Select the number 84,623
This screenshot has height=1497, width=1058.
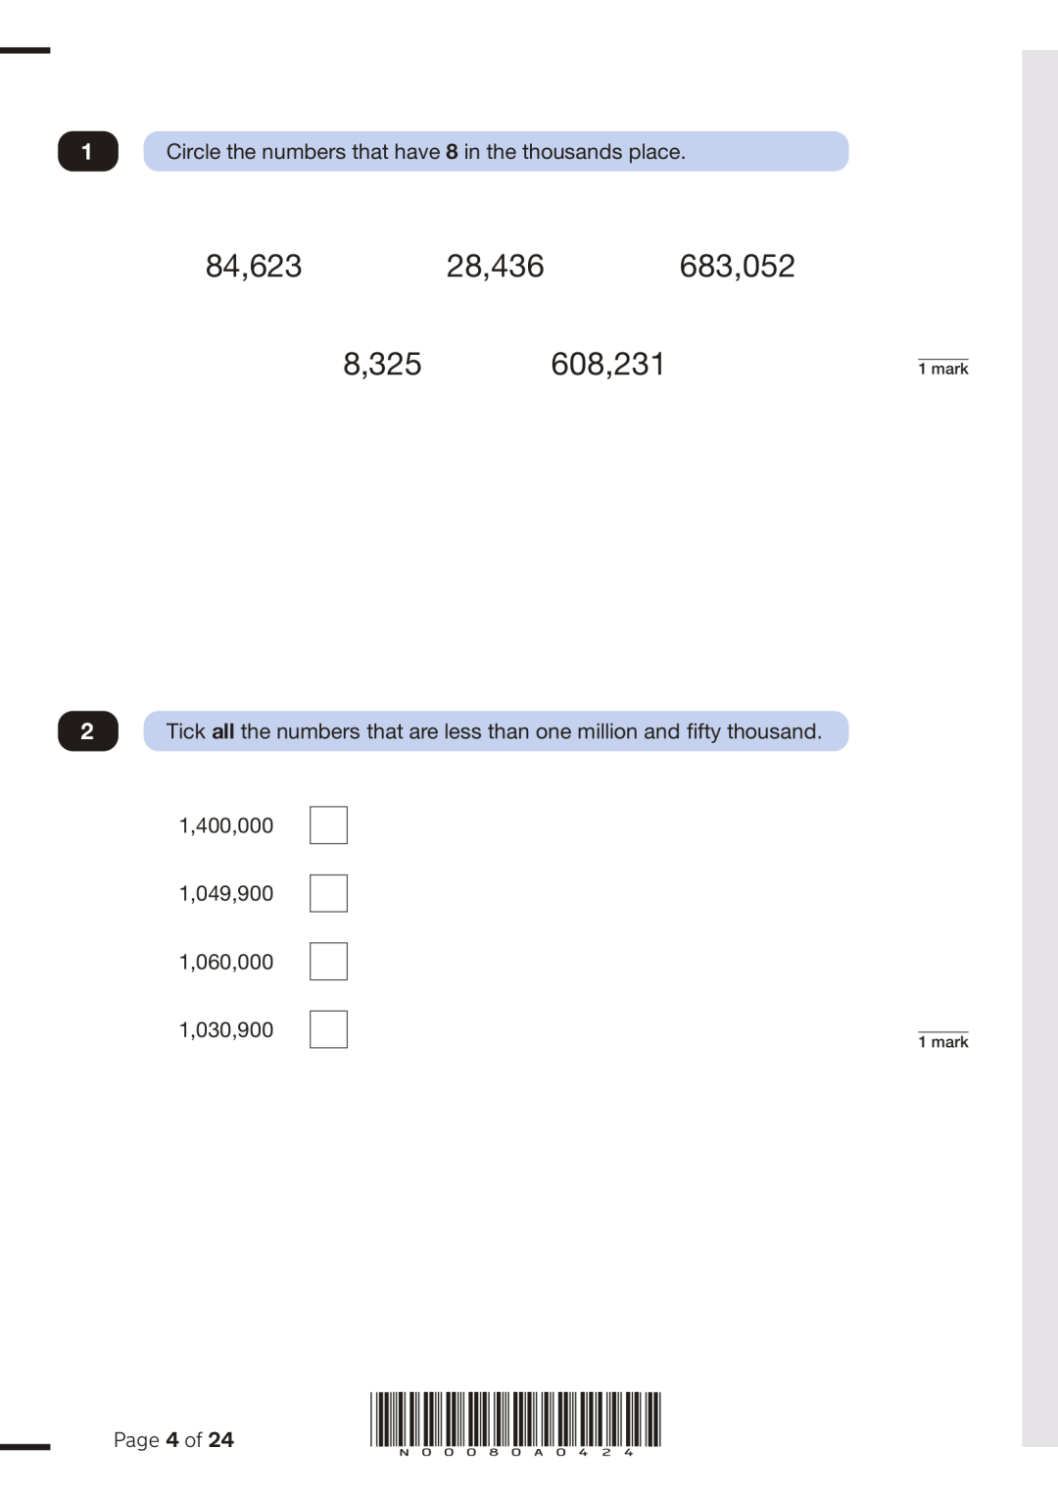254,267
